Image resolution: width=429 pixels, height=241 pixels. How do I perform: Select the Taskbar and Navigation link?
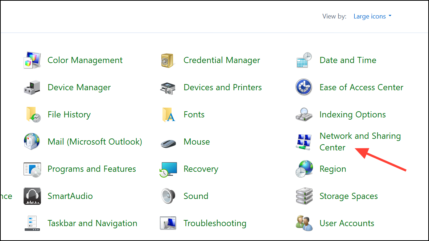(x=92, y=223)
